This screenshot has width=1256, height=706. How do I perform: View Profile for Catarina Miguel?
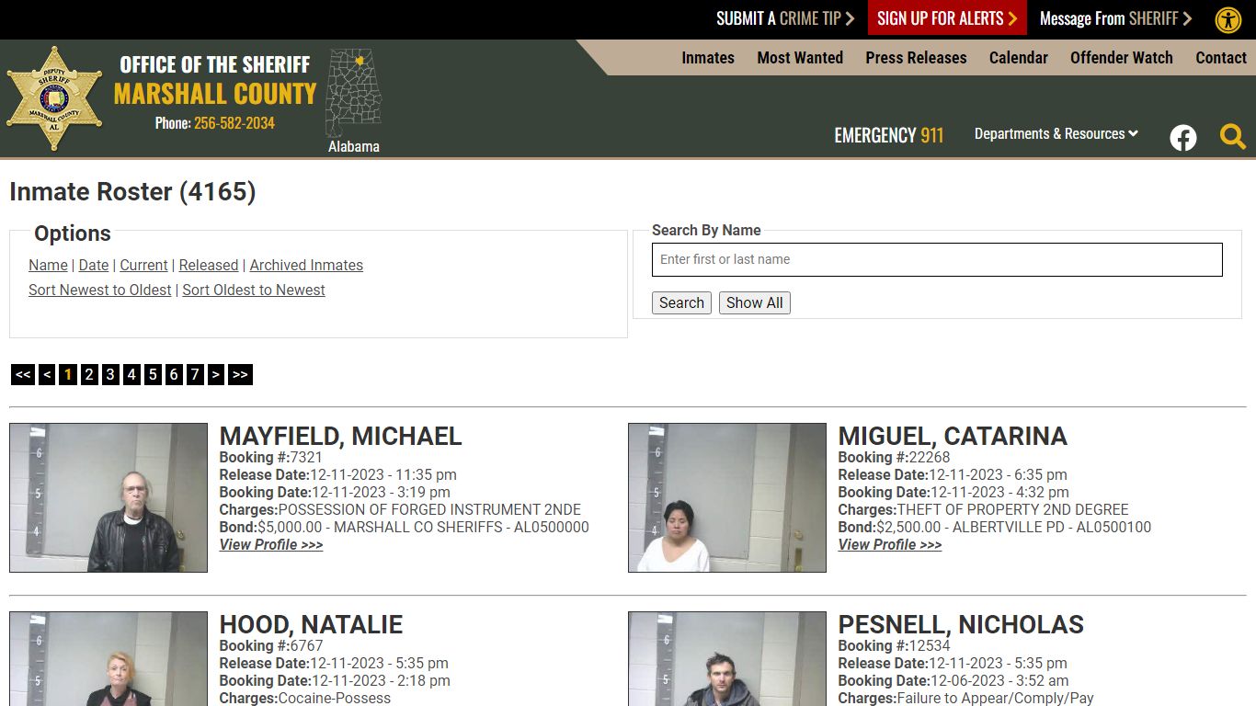[890, 544]
